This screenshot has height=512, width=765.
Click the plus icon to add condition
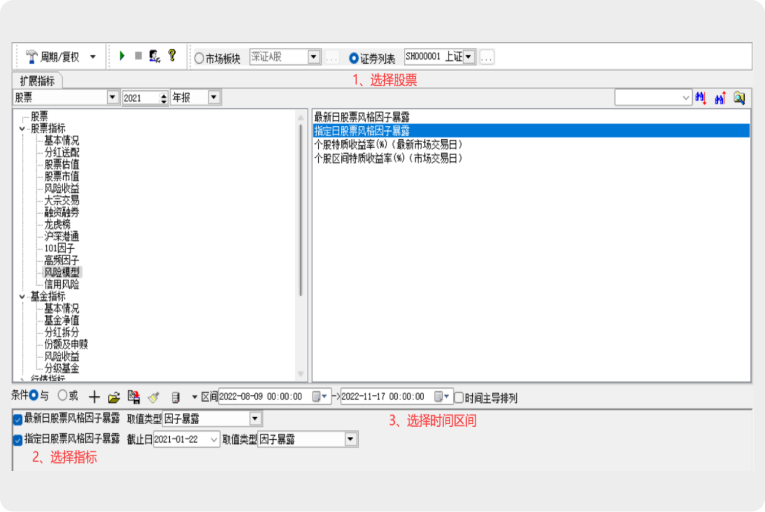click(x=94, y=398)
